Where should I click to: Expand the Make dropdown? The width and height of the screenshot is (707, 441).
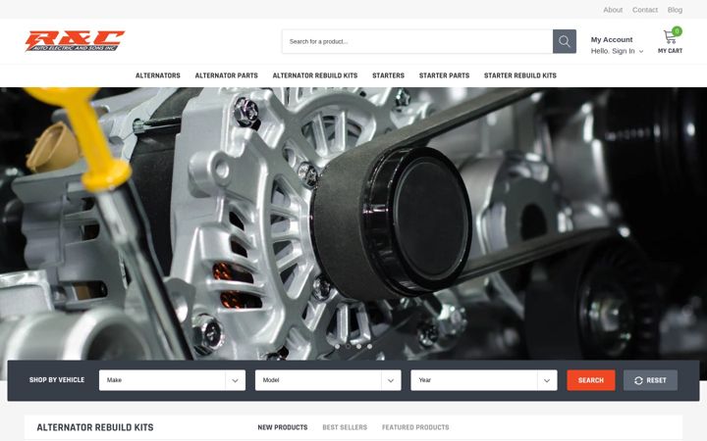pyautogui.click(x=172, y=380)
